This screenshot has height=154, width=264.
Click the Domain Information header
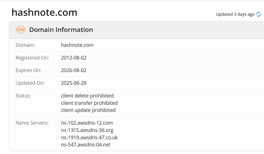tap(61, 30)
